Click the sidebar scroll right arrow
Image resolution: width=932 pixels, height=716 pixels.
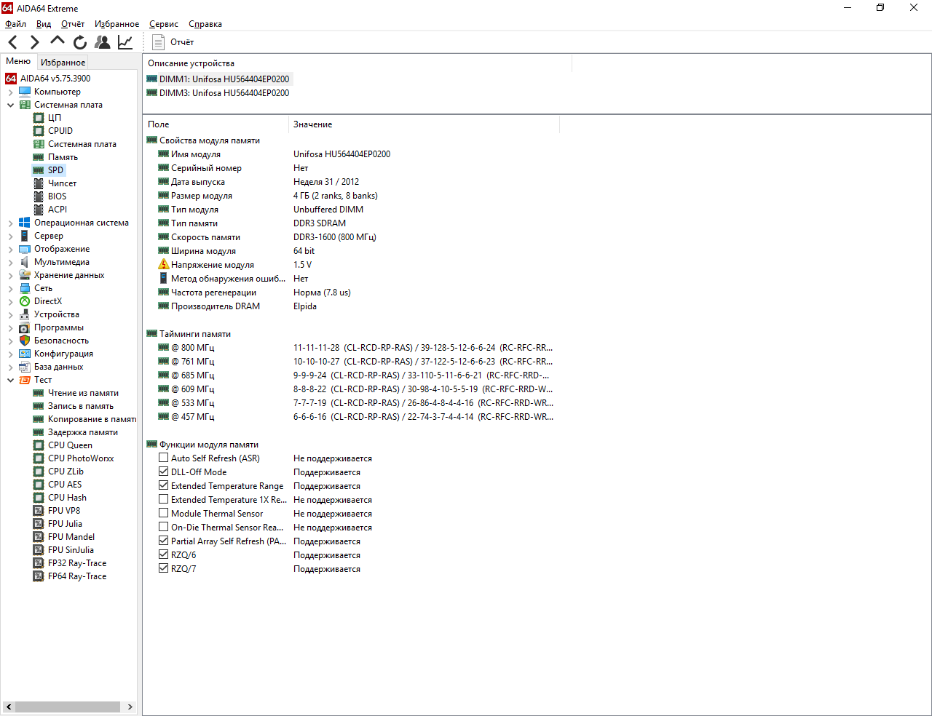[130, 707]
